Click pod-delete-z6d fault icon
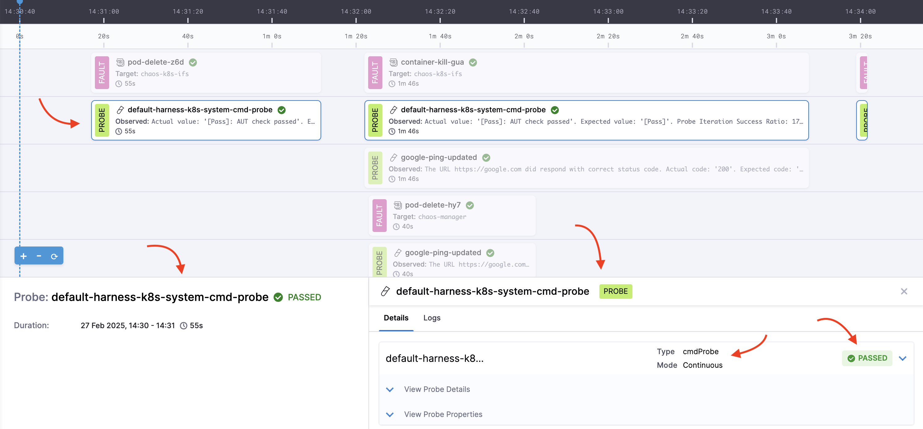Viewport: 923px width, 429px height. point(120,62)
